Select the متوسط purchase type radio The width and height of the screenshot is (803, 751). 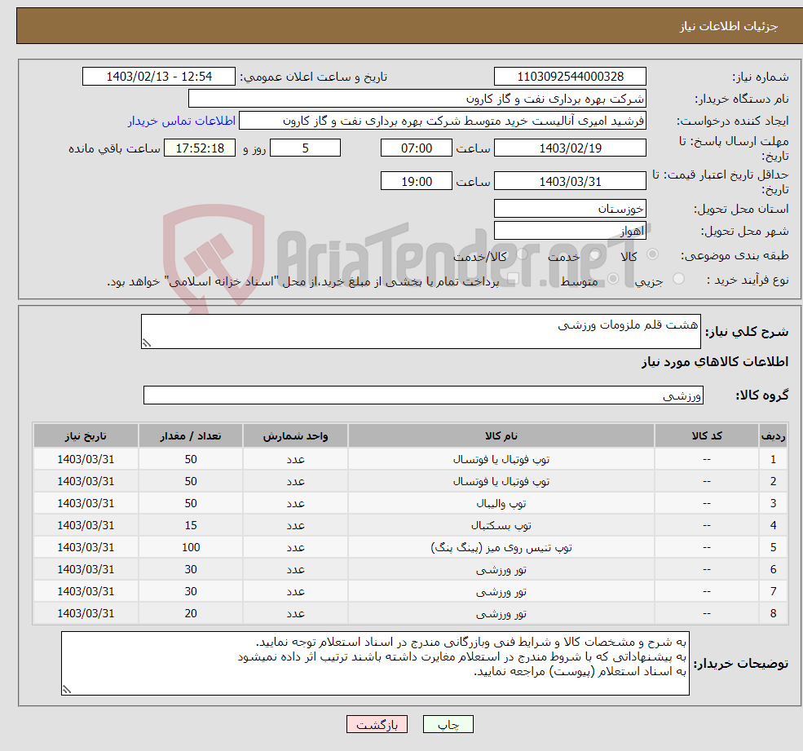(x=613, y=279)
